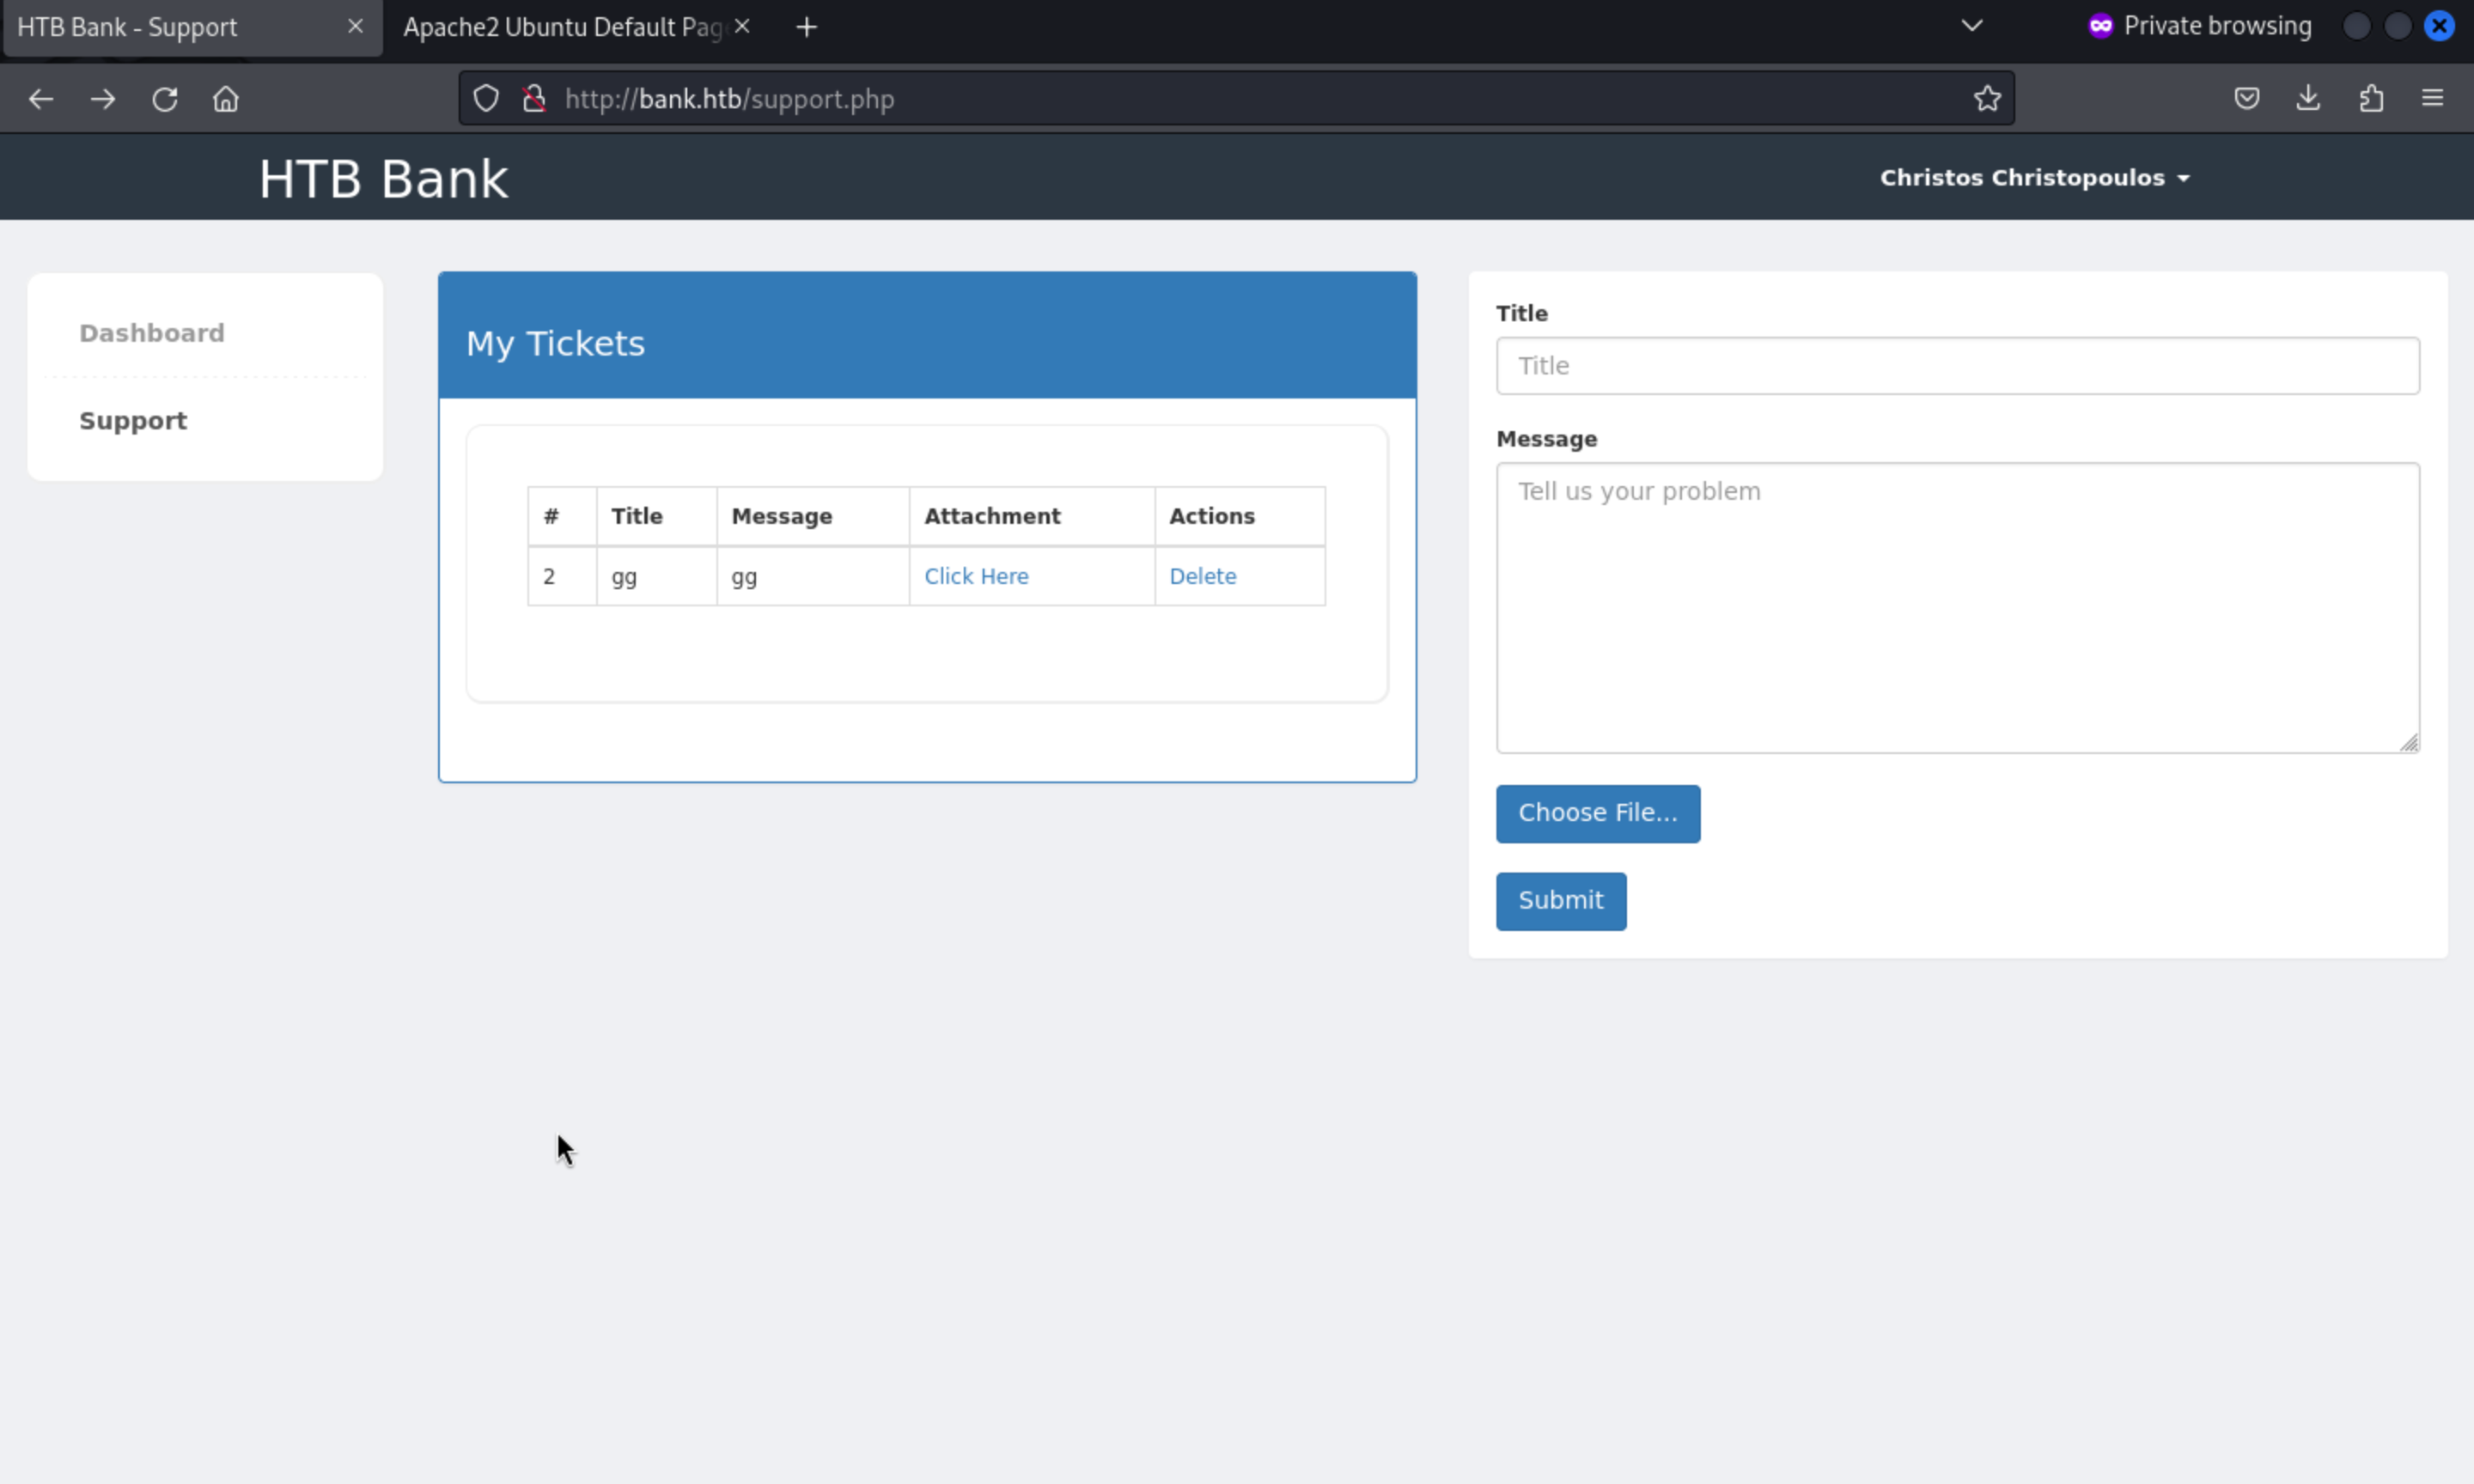Focus the ticket Title input field

click(1957, 366)
